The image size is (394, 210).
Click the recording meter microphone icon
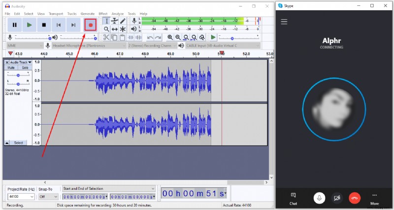tap(134, 21)
